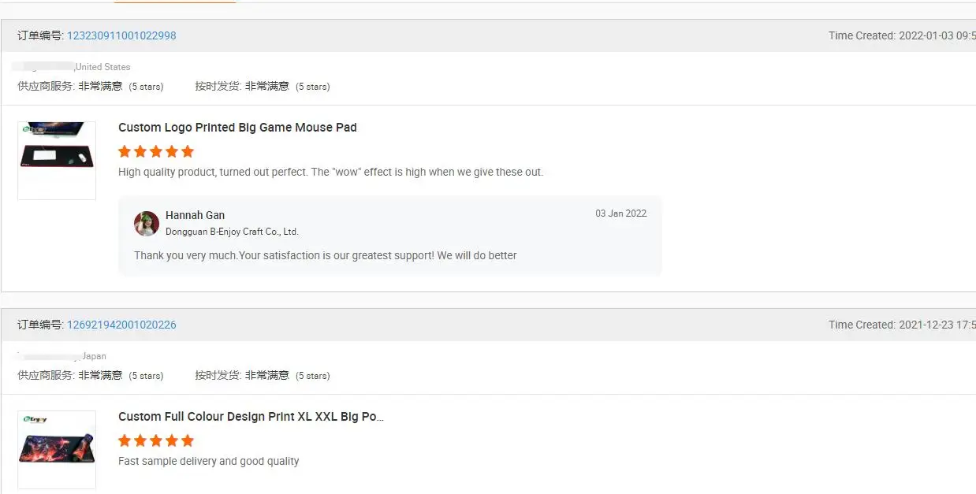Open order number 123230911001022998 link
This screenshot has height=494, width=976.
point(121,35)
